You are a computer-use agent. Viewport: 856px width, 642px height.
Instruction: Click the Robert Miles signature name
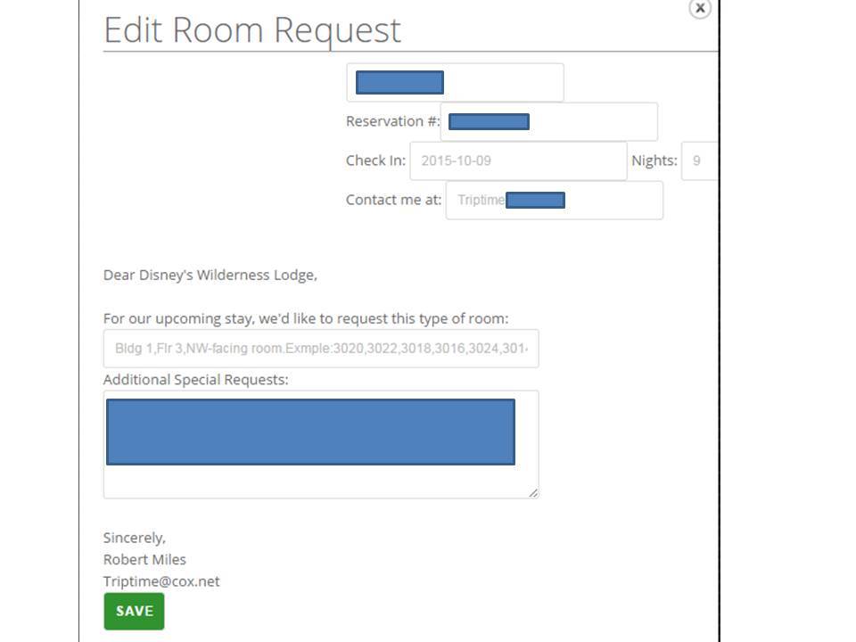tap(144, 560)
